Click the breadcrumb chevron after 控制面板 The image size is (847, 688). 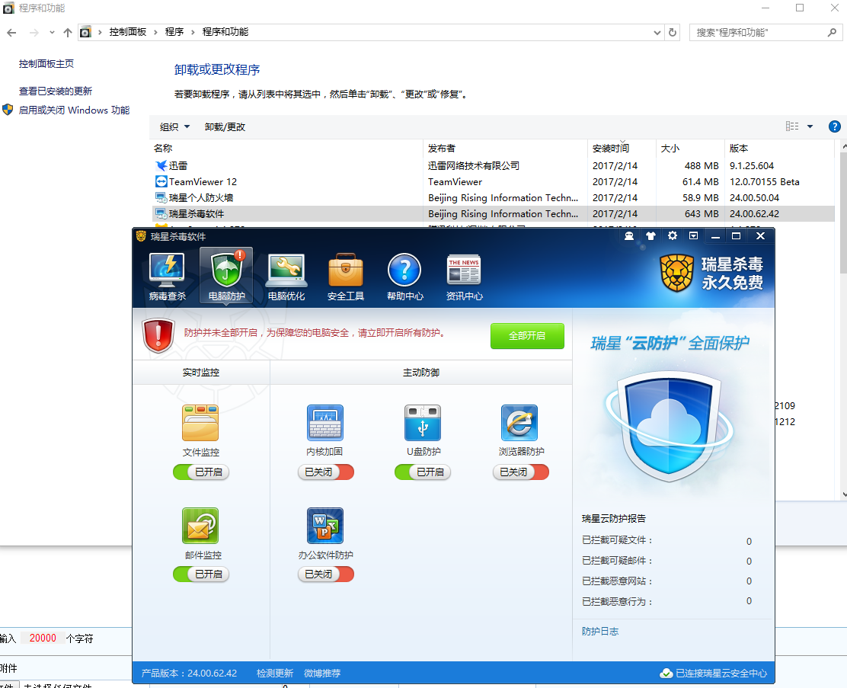pos(155,33)
